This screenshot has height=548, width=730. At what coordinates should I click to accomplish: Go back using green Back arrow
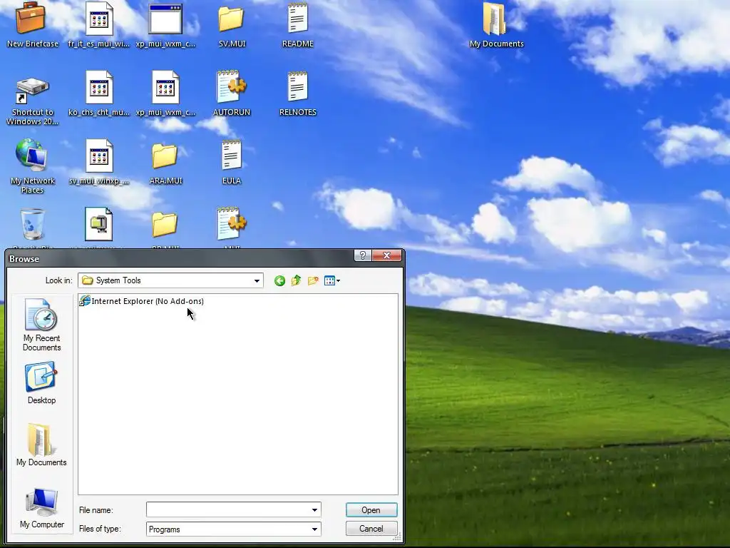pos(279,280)
